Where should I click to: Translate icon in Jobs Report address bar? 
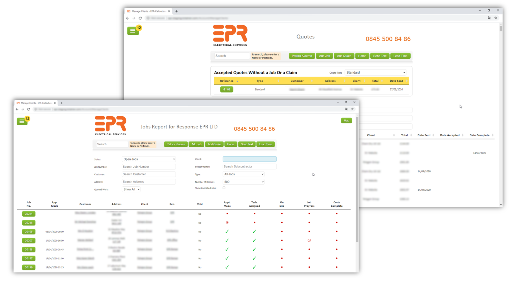pos(347,109)
